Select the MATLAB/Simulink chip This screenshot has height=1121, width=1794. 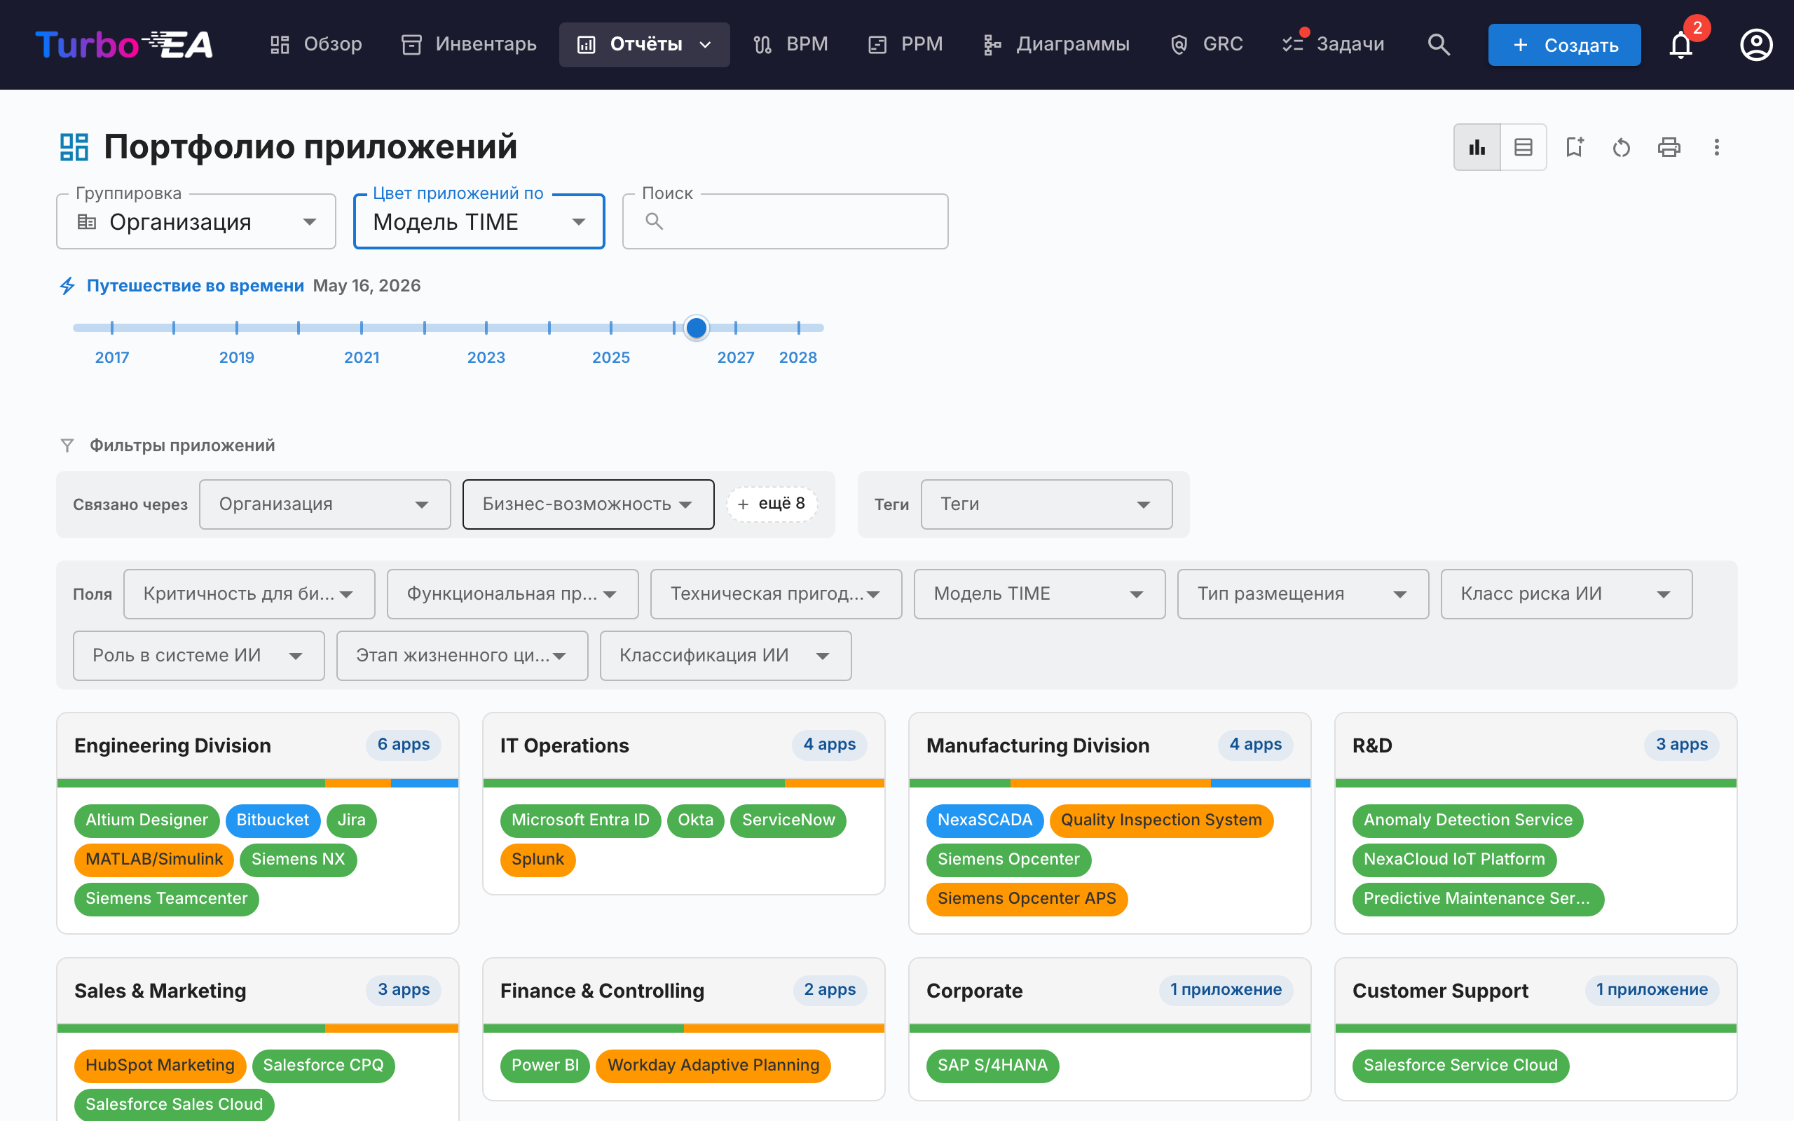[154, 859]
